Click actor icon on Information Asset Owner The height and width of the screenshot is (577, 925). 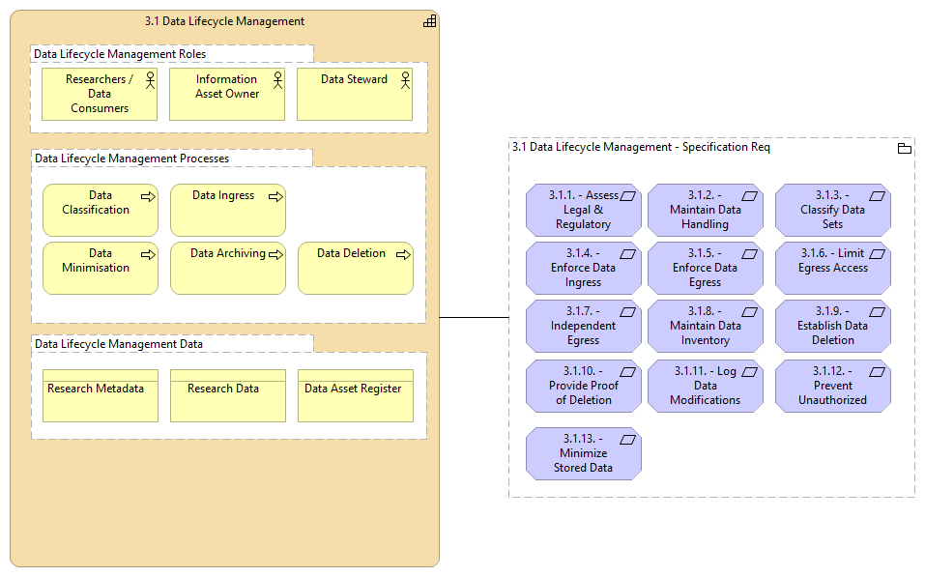[277, 80]
